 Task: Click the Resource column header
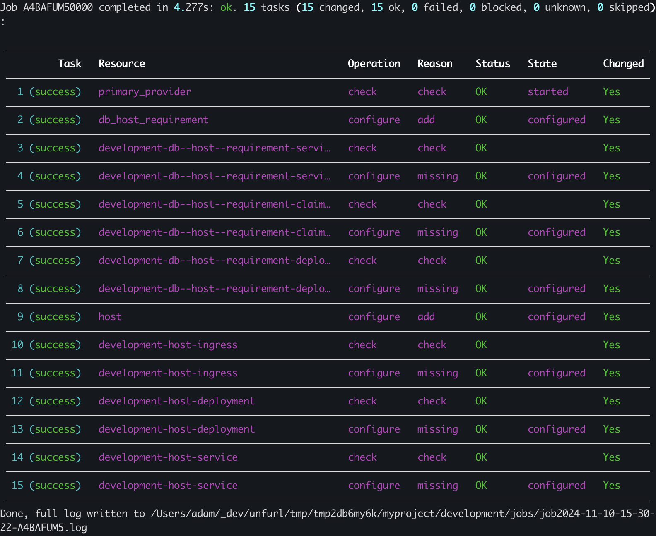[x=122, y=64]
